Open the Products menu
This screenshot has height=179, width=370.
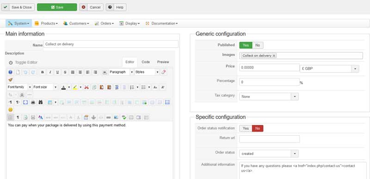(x=46, y=24)
